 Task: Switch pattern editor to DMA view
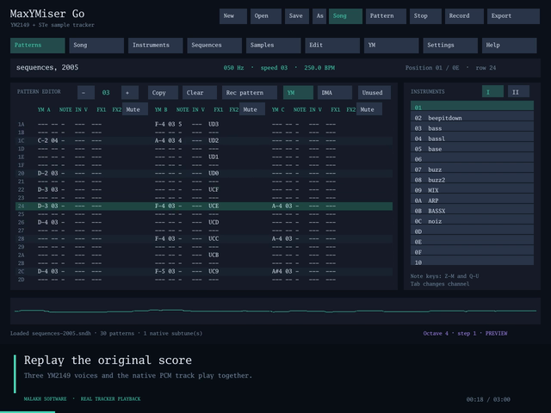[x=335, y=93]
